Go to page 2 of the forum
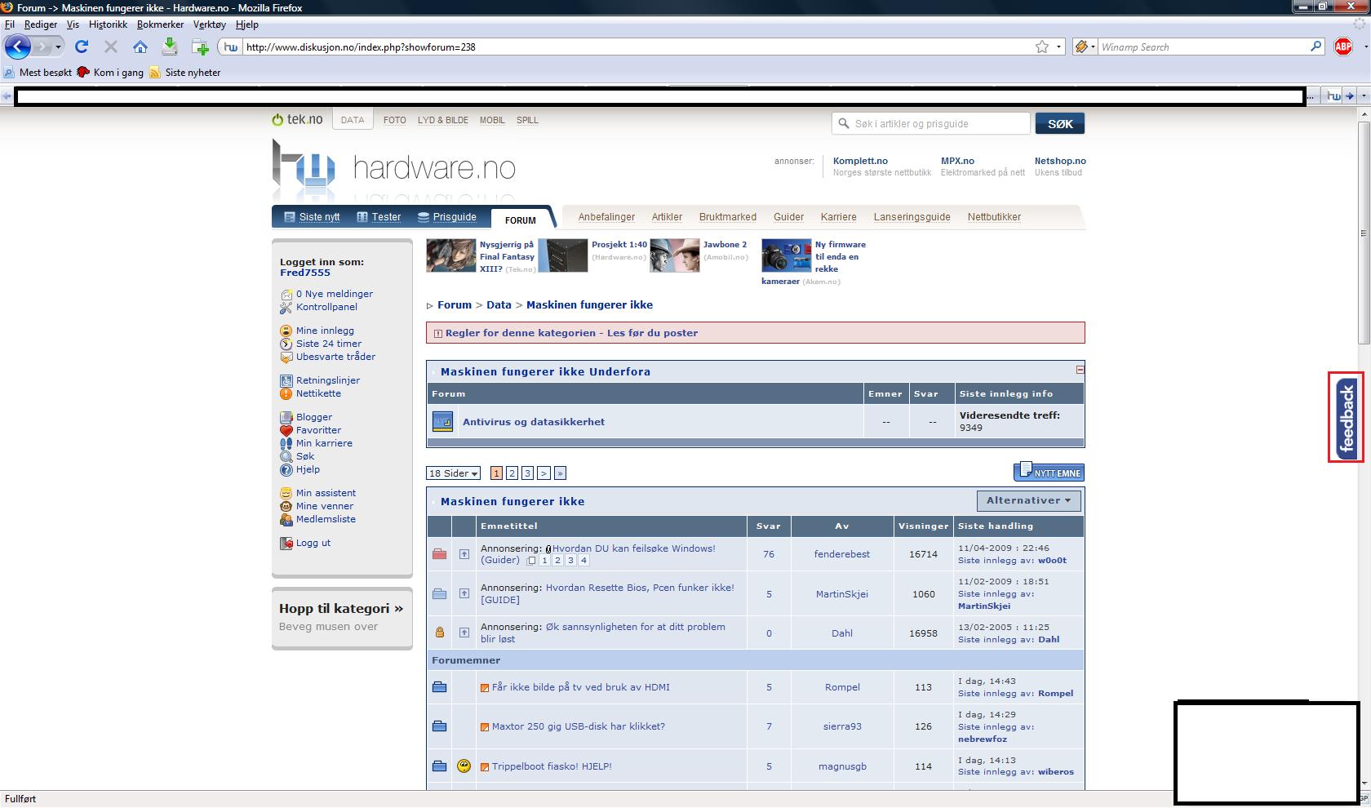This screenshot has height=808, width=1371. (512, 473)
